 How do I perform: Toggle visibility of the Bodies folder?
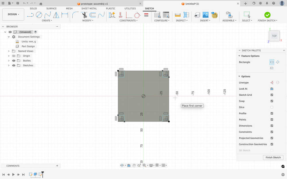[x=13, y=61]
